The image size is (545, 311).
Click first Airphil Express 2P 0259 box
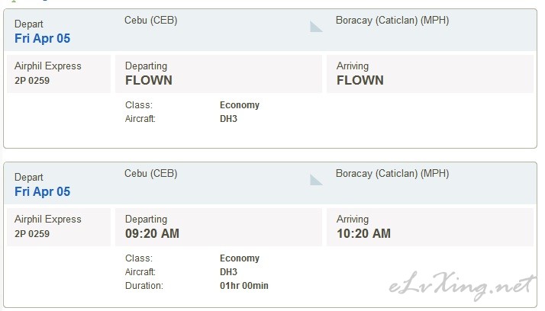click(59, 74)
